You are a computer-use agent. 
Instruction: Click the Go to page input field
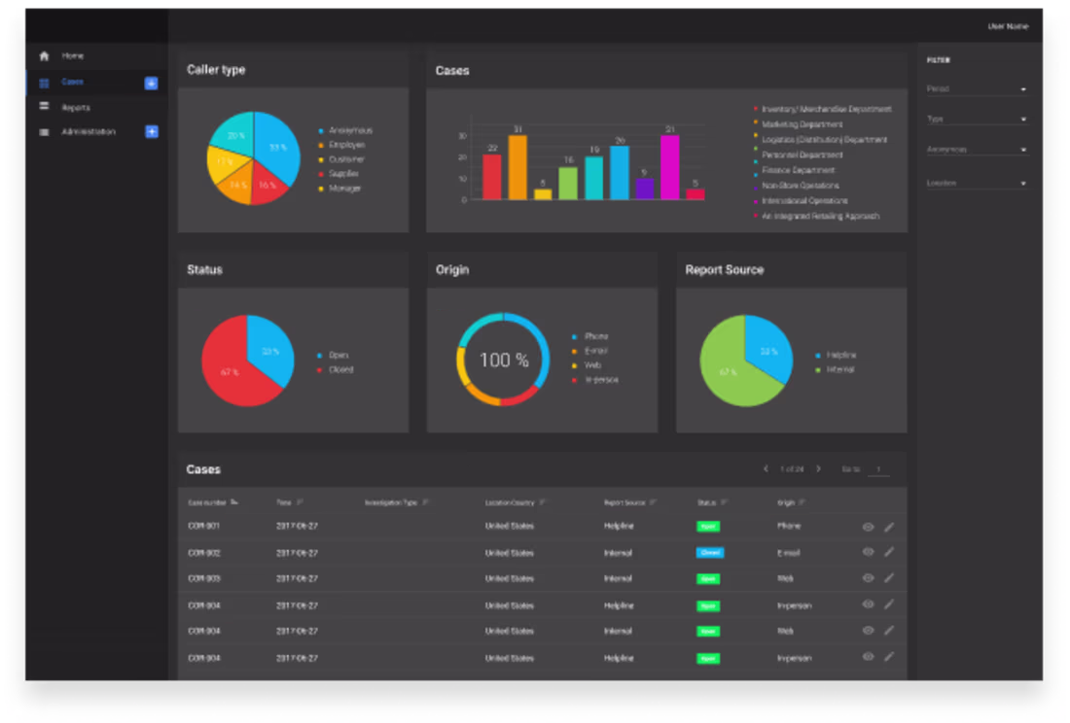(880, 468)
